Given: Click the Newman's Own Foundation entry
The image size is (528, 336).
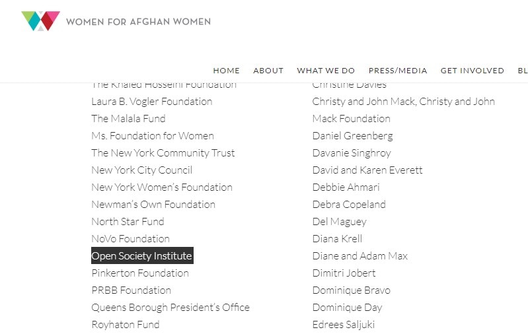Looking at the screenshot, I should (153, 205).
